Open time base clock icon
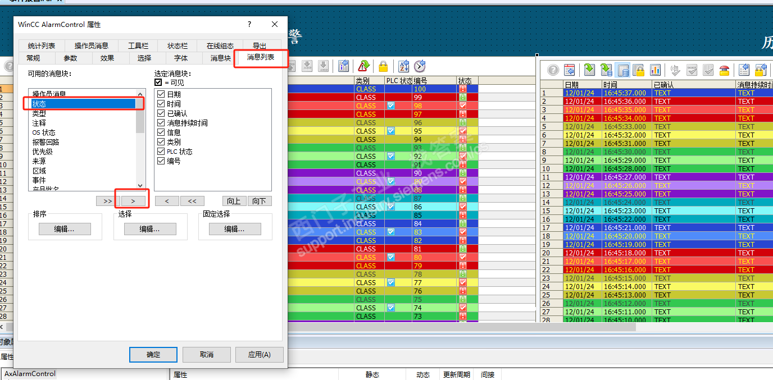 [x=420, y=66]
